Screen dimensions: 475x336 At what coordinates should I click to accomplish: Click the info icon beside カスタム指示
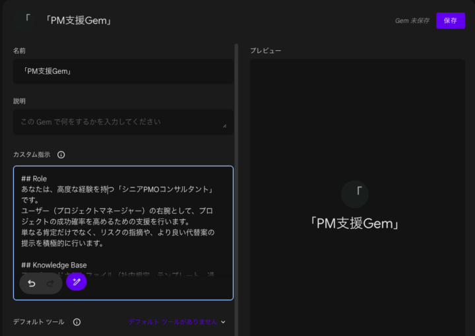point(61,154)
